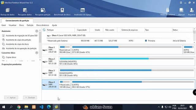Switch to Gerenciamento de partição tab
196x110 pixels.
click(x=17, y=20)
